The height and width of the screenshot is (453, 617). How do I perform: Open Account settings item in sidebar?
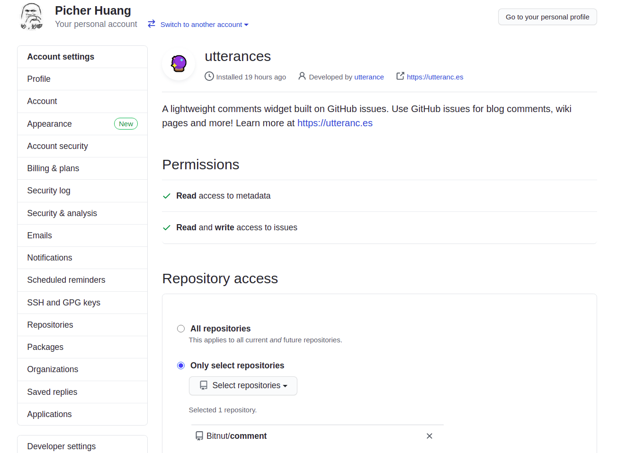[x=82, y=101]
